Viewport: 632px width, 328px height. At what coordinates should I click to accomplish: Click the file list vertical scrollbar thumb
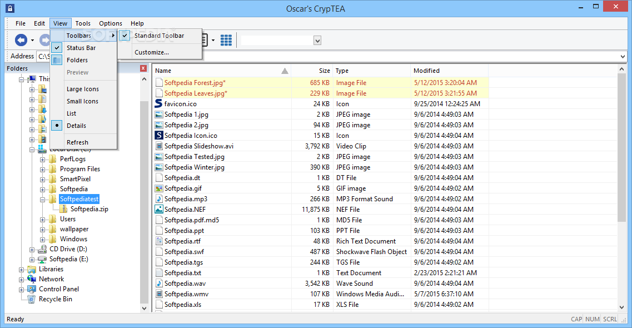(x=621, y=148)
